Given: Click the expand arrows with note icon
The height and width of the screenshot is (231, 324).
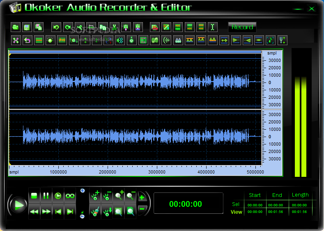Looking at the screenshot, I should [x=270, y=40].
